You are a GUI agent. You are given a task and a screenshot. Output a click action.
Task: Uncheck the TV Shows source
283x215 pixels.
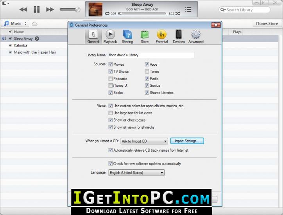point(111,71)
